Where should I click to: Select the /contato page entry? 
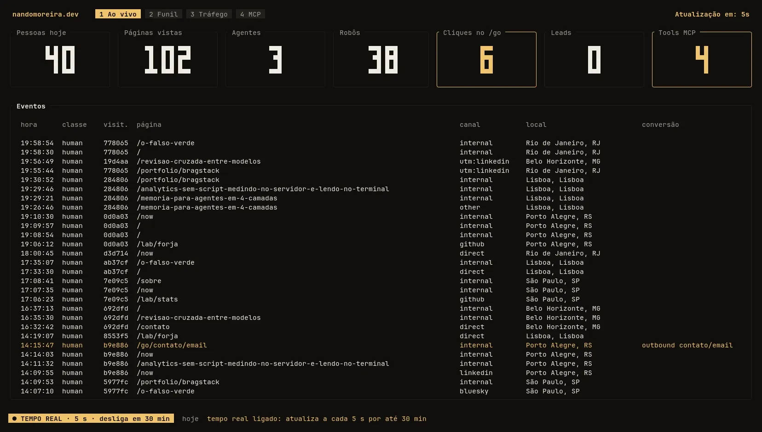point(153,327)
